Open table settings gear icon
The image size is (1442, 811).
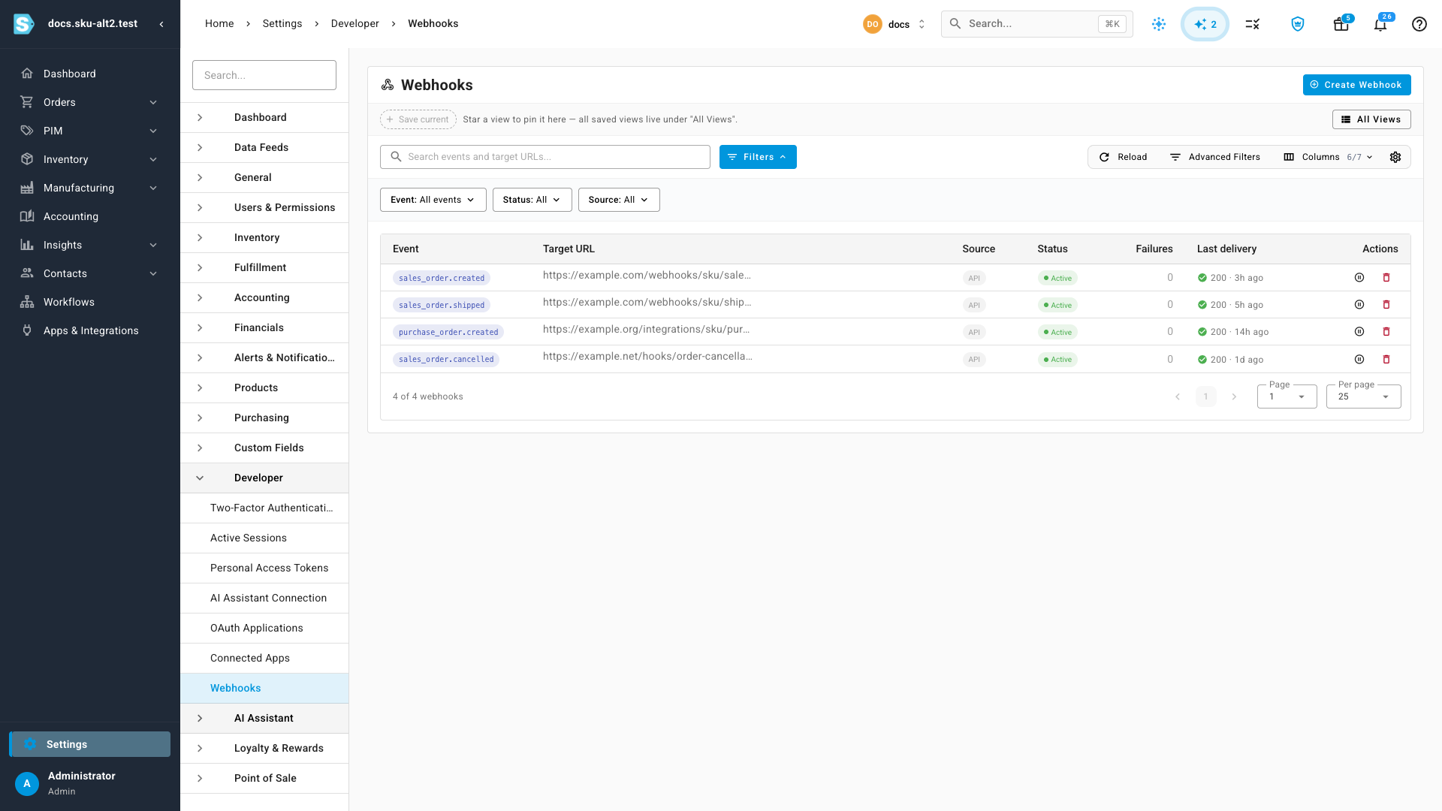[x=1395, y=157]
